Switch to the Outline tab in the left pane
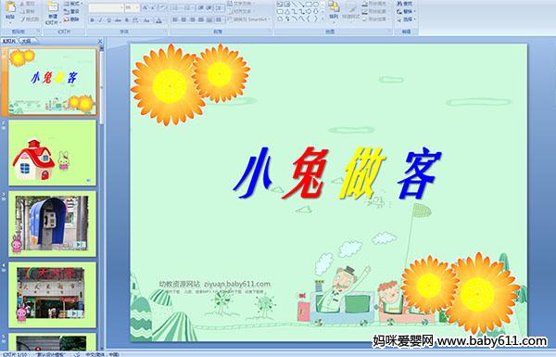This screenshot has width=556, height=357. coord(27,41)
